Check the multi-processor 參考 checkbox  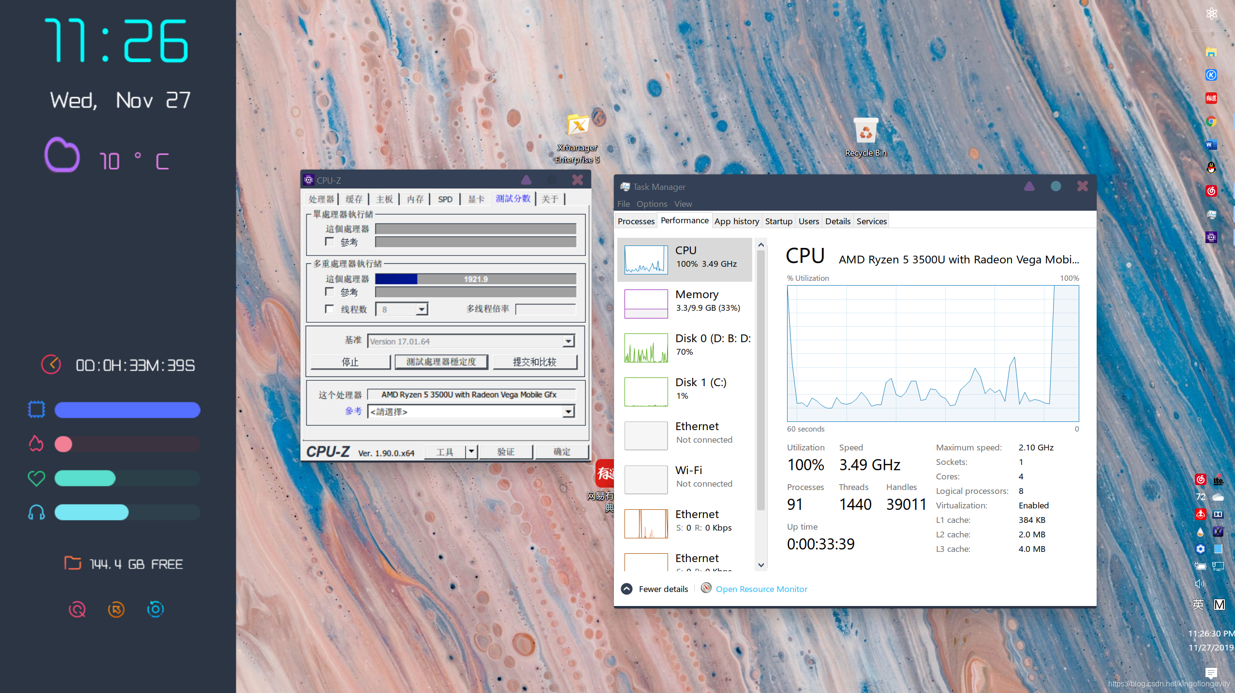pyautogui.click(x=329, y=292)
